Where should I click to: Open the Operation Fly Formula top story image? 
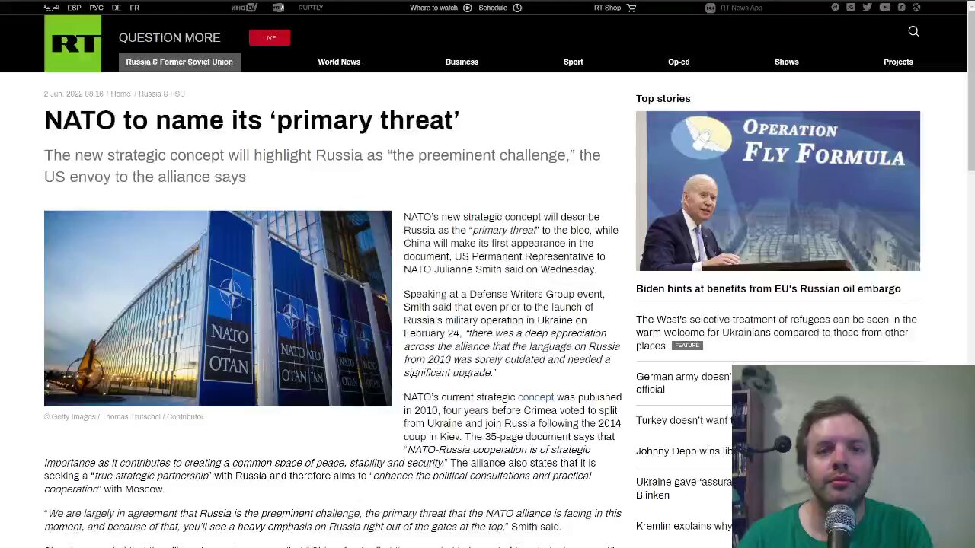pos(778,191)
